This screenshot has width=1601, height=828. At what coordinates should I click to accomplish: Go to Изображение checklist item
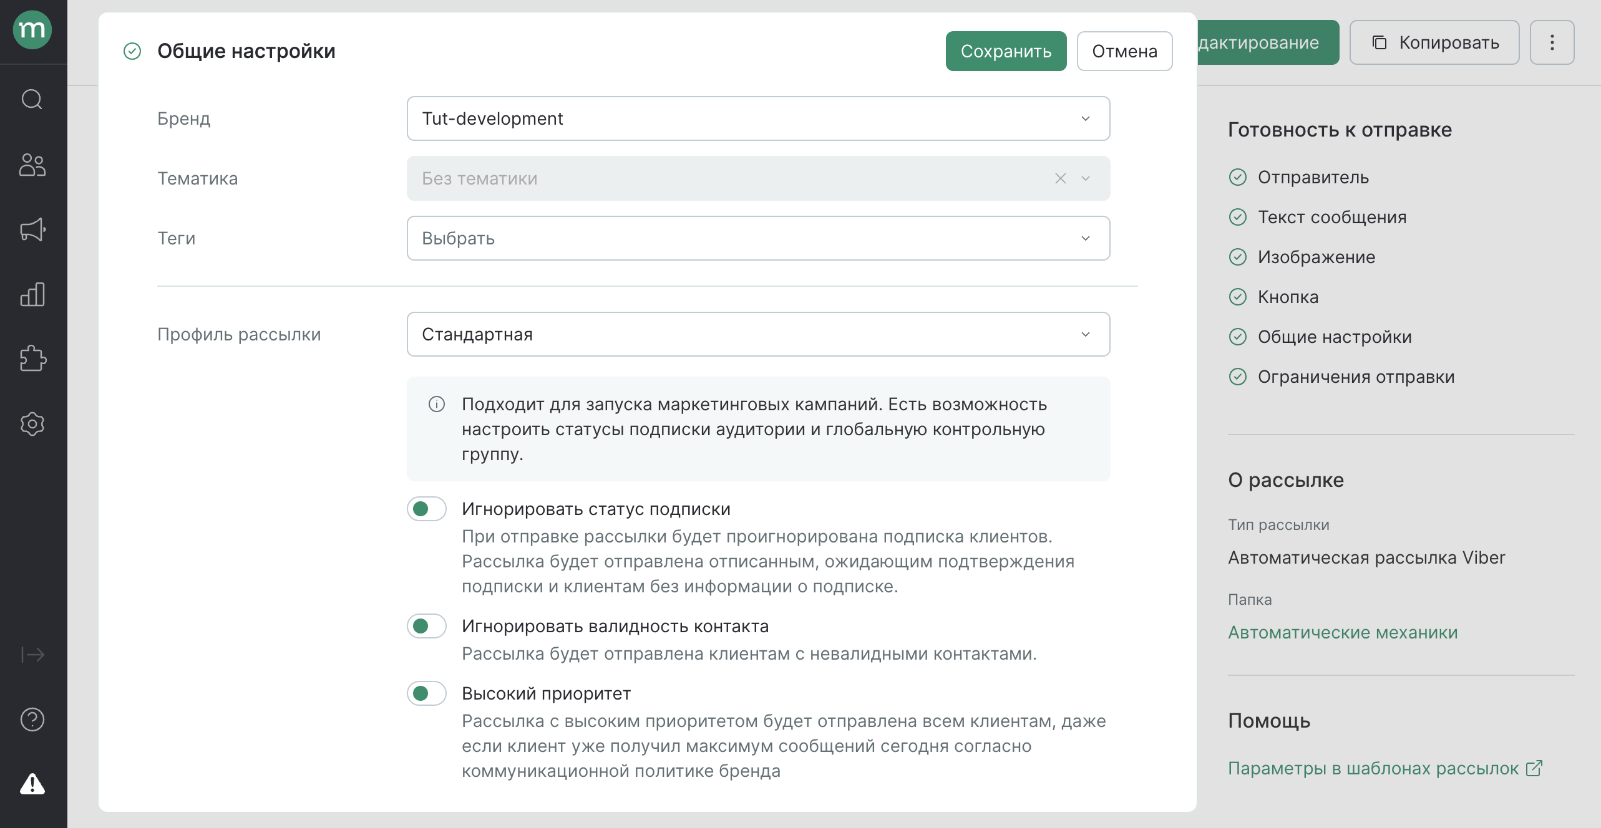coord(1316,257)
